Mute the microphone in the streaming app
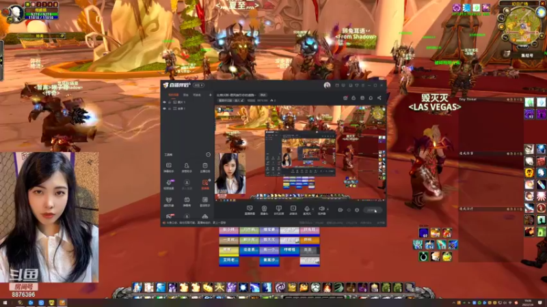This screenshot has height=307, width=547. 306,210
